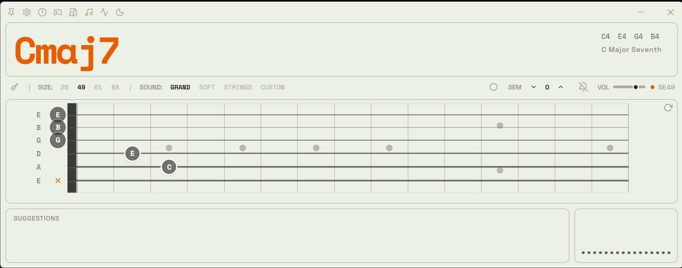Select the music note icon
This screenshot has height=268, width=682.
click(89, 12)
